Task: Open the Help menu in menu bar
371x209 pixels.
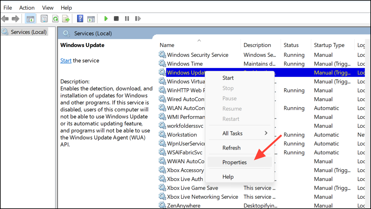Action: (x=66, y=7)
